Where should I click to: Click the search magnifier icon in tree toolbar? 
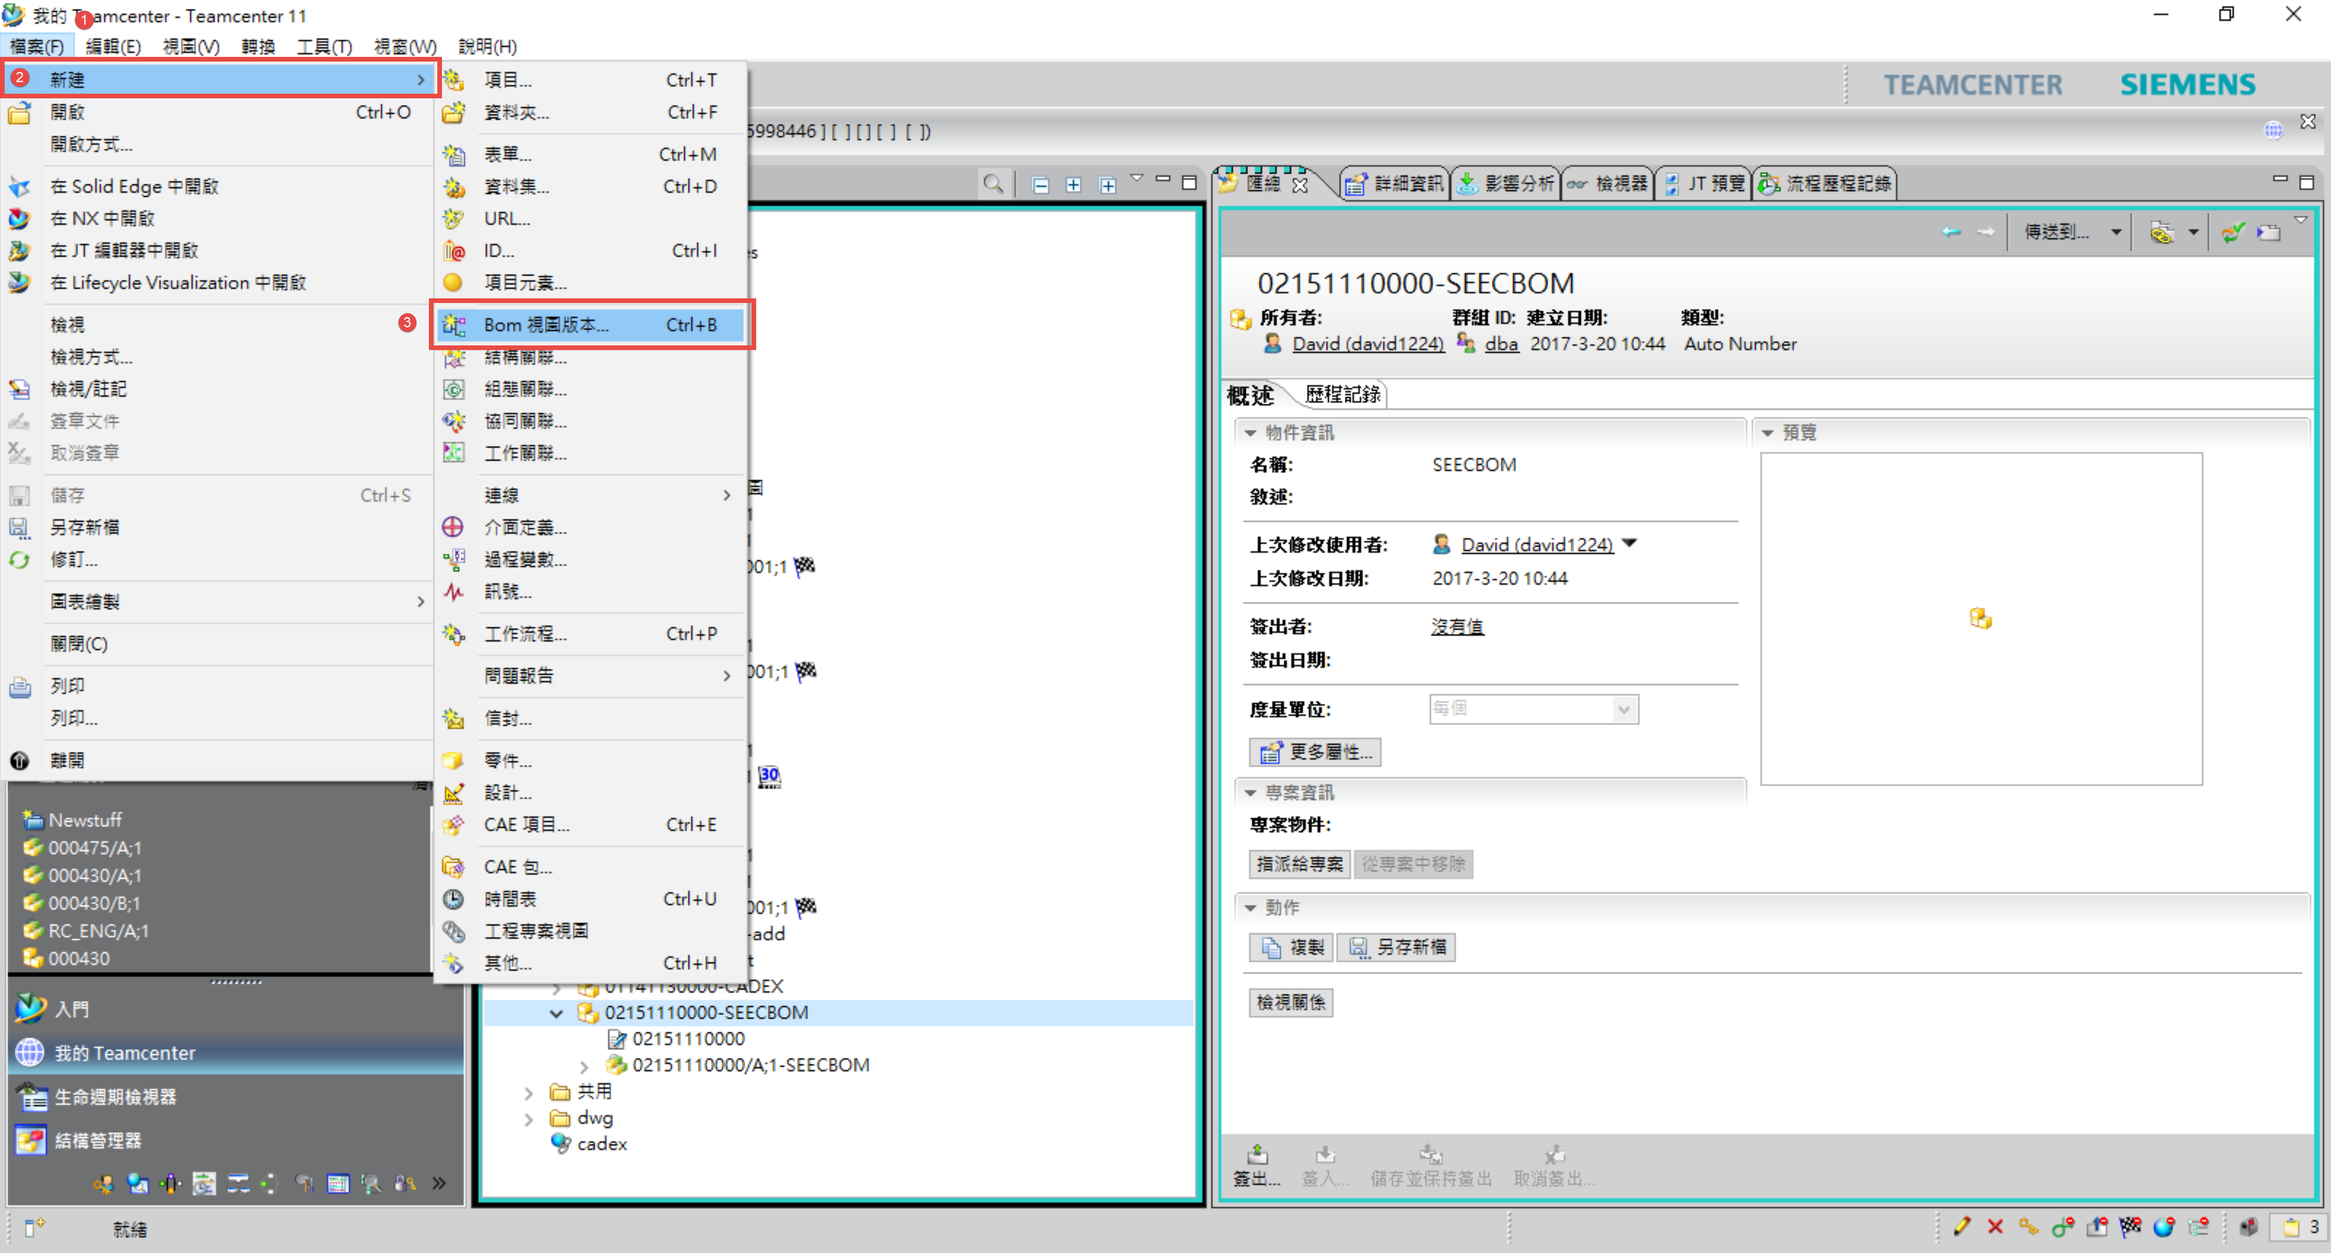click(x=993, y=185)
